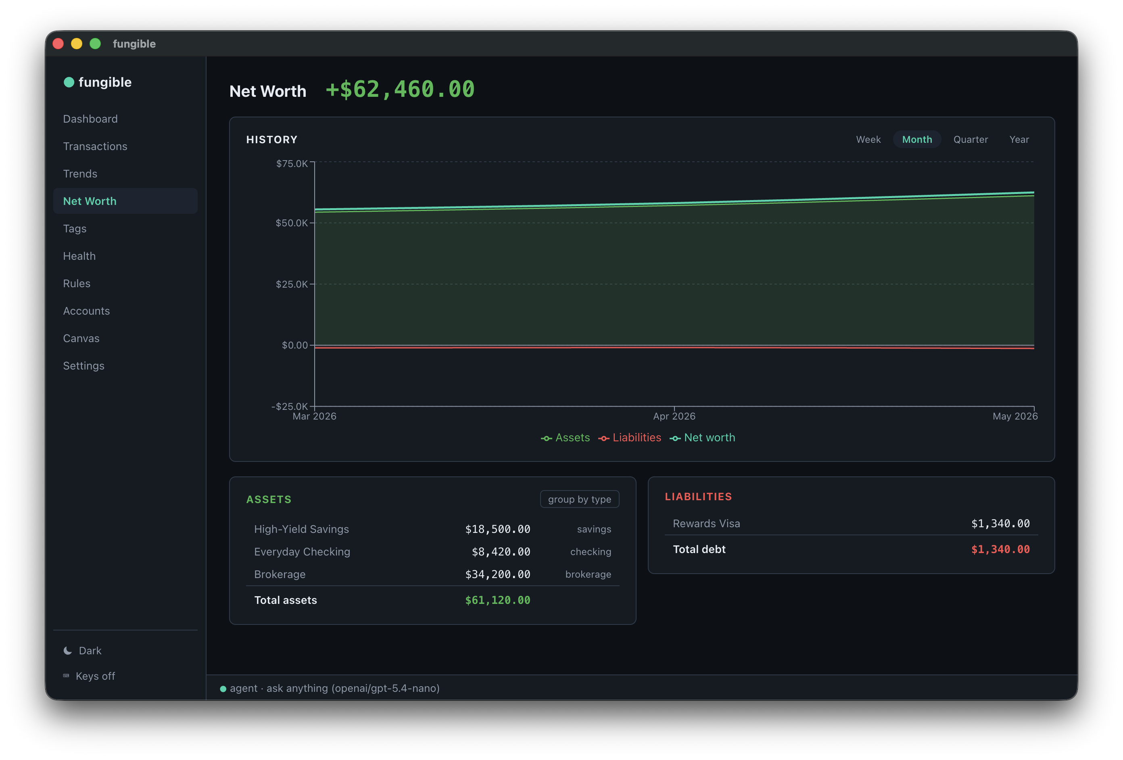
Task: Toggle the Dark theme moon icon
Action: (x=68, y=650)
